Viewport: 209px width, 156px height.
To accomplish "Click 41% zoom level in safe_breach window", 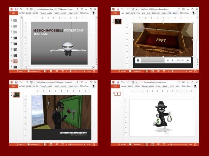I will 89,145.
